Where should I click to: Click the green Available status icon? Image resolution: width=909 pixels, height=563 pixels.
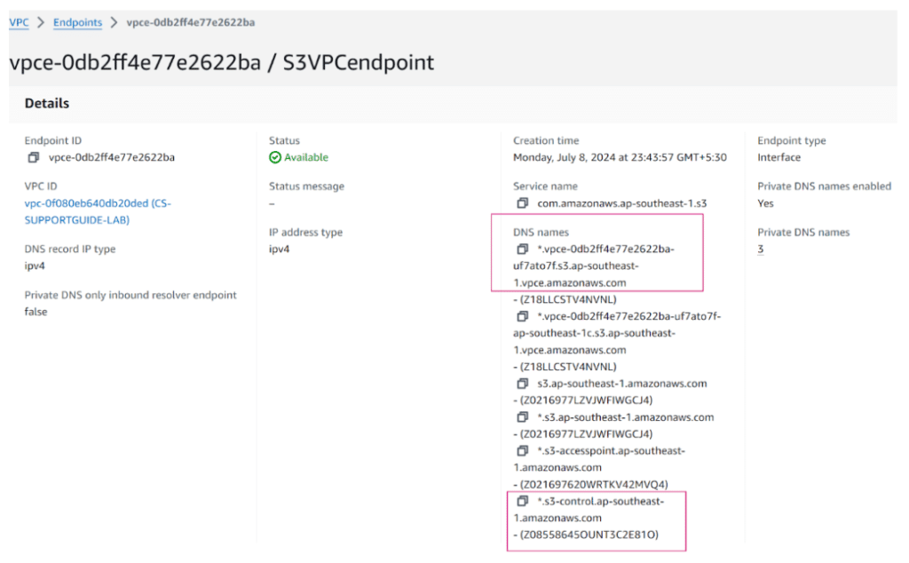[x=275, y=158]
